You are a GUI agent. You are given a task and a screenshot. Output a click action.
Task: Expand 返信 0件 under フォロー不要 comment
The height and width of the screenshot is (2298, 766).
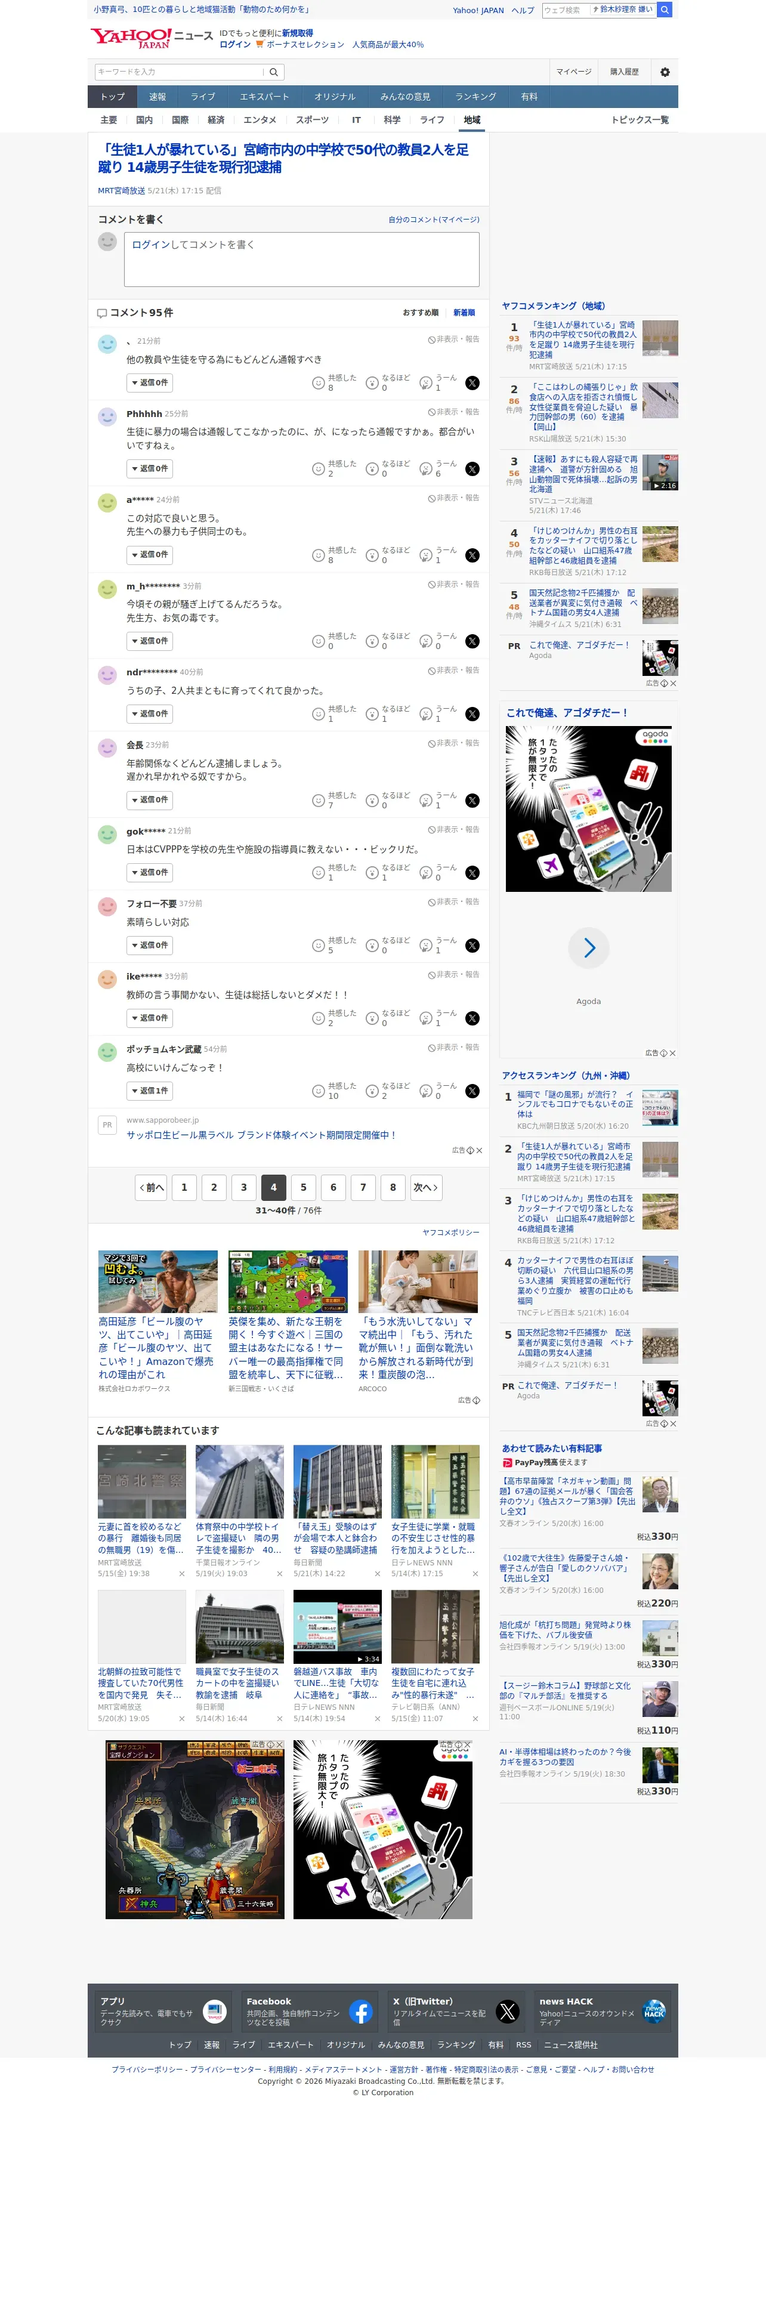point(150,946)
